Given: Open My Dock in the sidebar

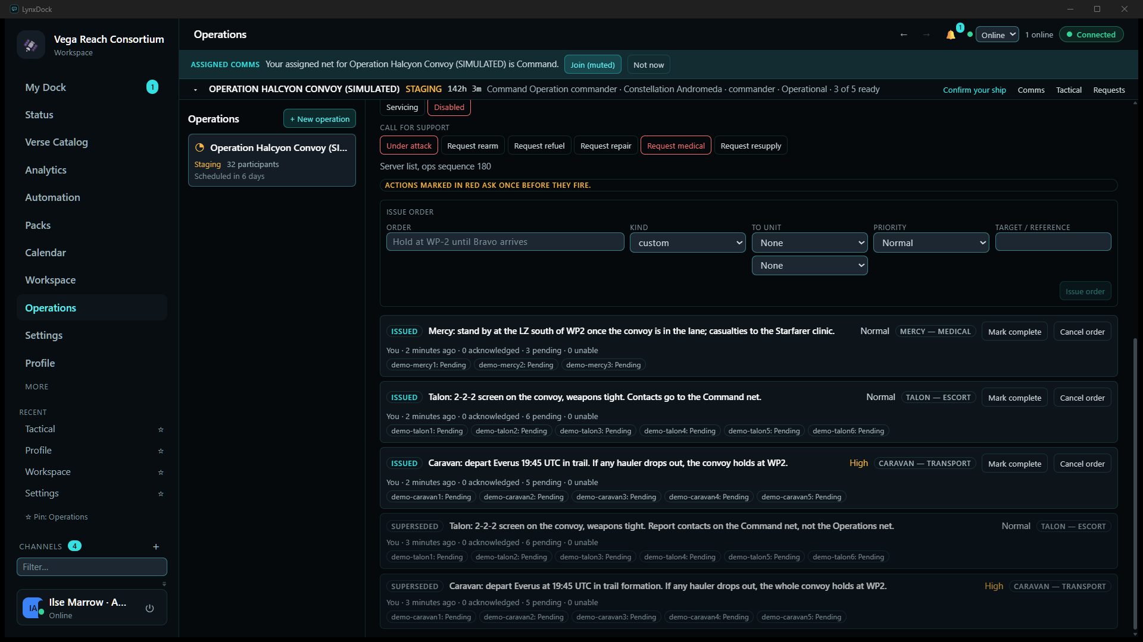Looking at the screenshot, I should point(92,87).
